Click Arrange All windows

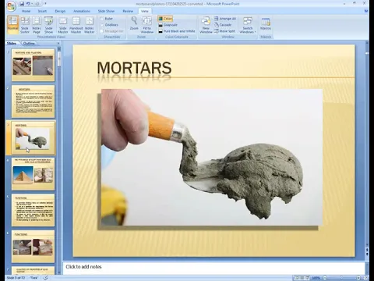click(x=225, y=19)
